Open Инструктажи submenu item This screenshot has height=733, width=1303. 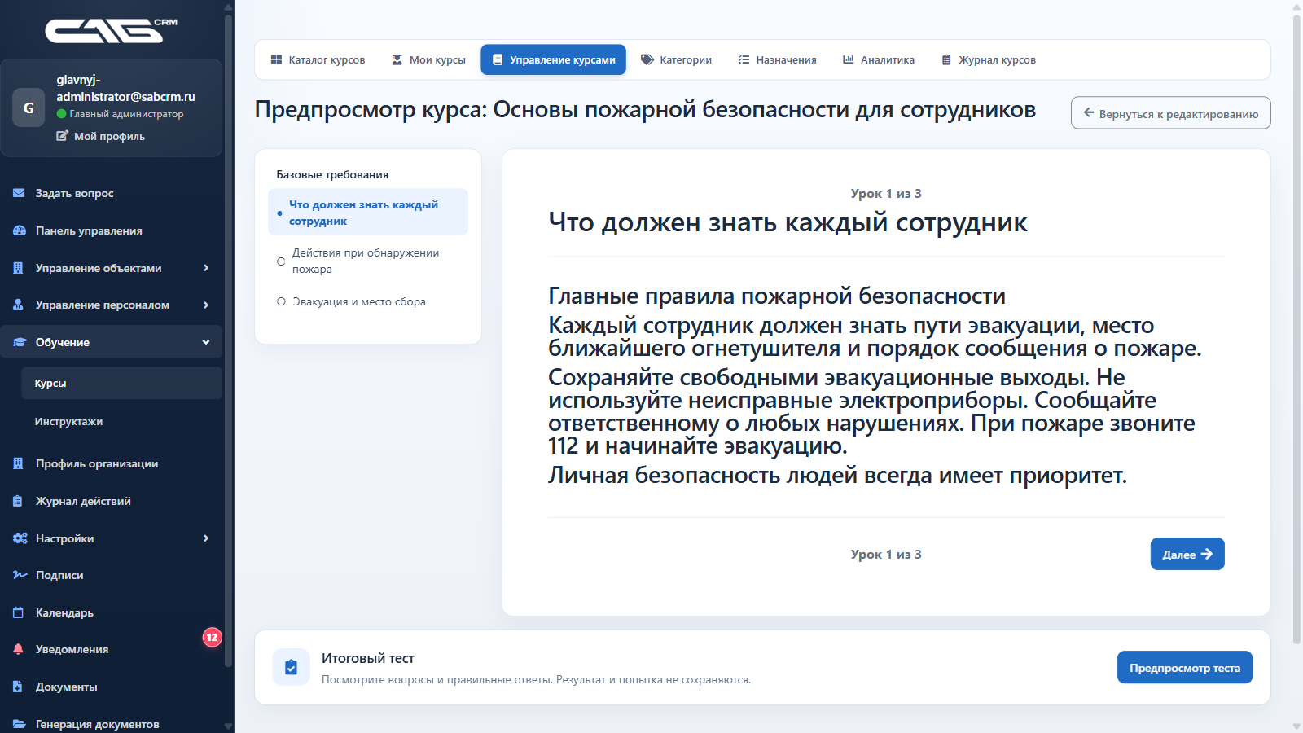pyautogui.click(x=121, y=421)
